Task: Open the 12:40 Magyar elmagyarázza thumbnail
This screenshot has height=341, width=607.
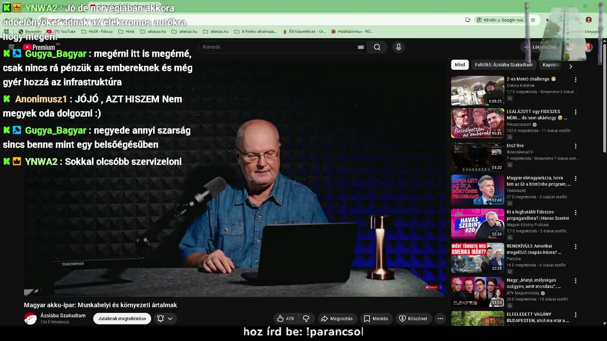Action: (x=477, y=189)
